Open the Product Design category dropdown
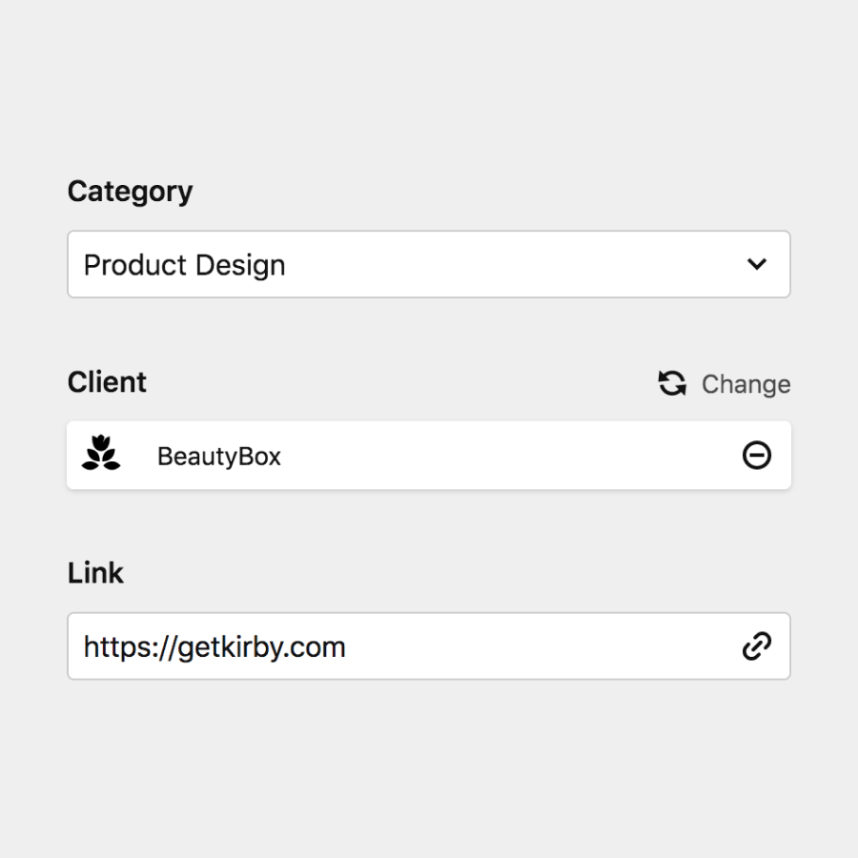The height and width of the screenshot is (859, 858). tap(428, 264)
